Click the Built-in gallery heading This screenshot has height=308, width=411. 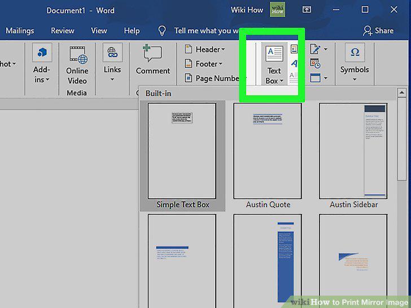coord(158,94)
